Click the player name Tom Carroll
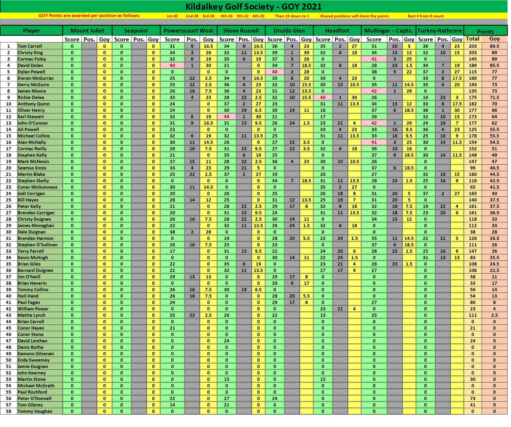The width and height of the screenshot is (511, 427). coord(30,46)
